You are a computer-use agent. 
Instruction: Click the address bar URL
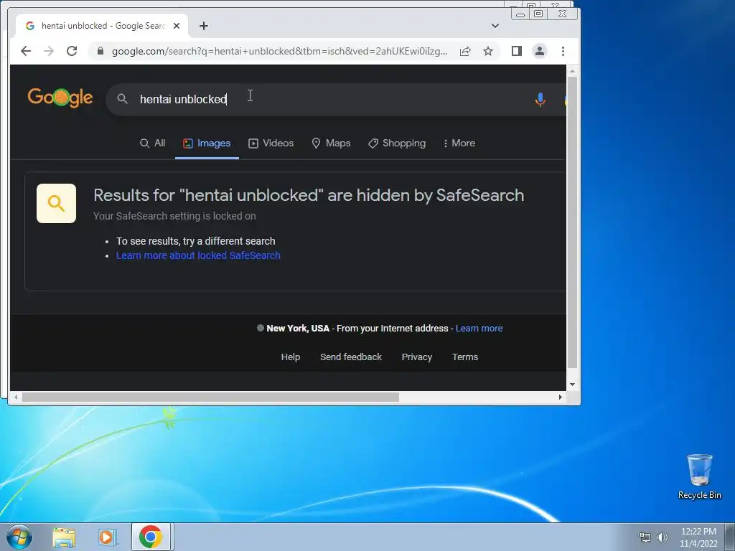(279, 51)
